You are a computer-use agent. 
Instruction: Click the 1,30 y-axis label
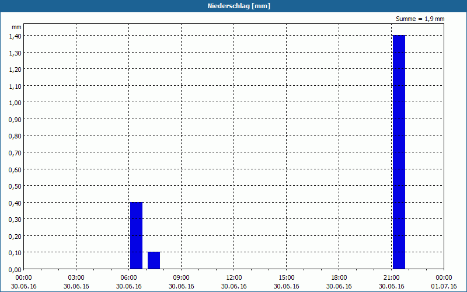coord(15,53)
